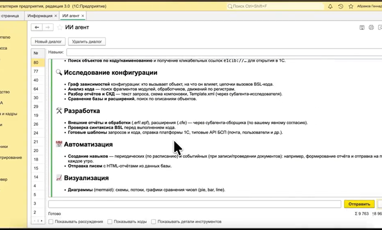Viewport: 382px width, 230px height.
Task: Select dialog number 5
Action: click(38, 195)
